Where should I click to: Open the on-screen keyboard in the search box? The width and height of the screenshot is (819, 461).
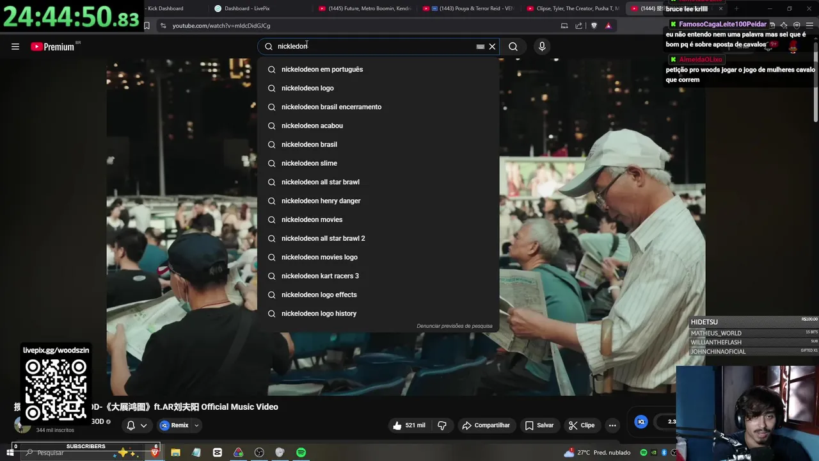(481, 46)
